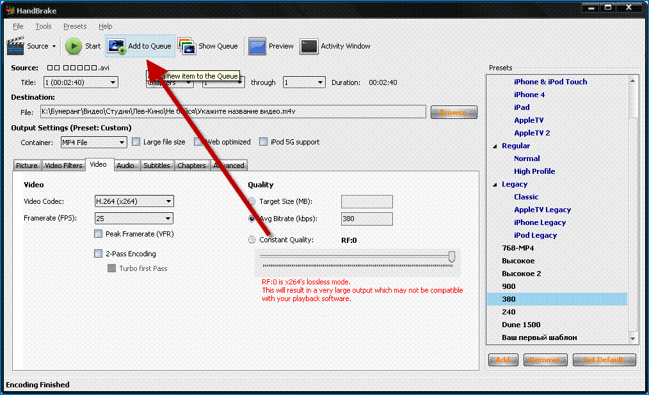Image resolution: width=649 pixels, height=395 pixels.
Task: Select the AppleTV Legacy preset
Action: point(542,210)
